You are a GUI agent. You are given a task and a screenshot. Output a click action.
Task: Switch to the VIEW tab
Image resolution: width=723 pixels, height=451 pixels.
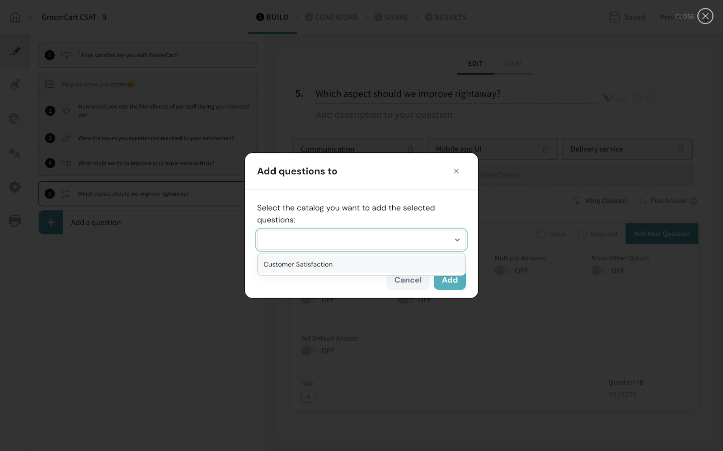coord(513,64)
